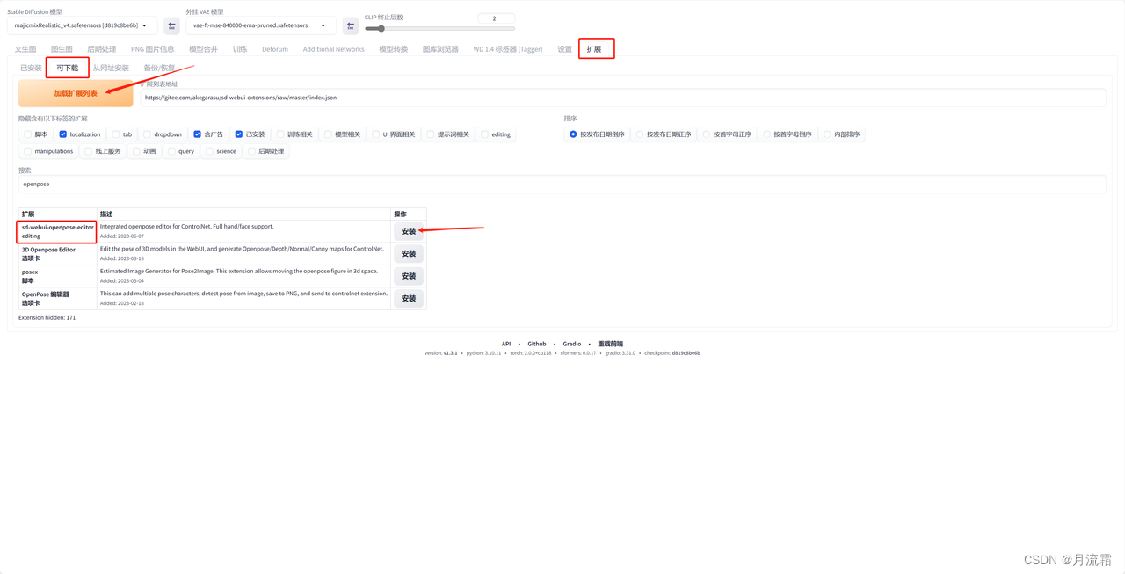Open the API footer link
The image size is (1125, 574).
[506, 344]
